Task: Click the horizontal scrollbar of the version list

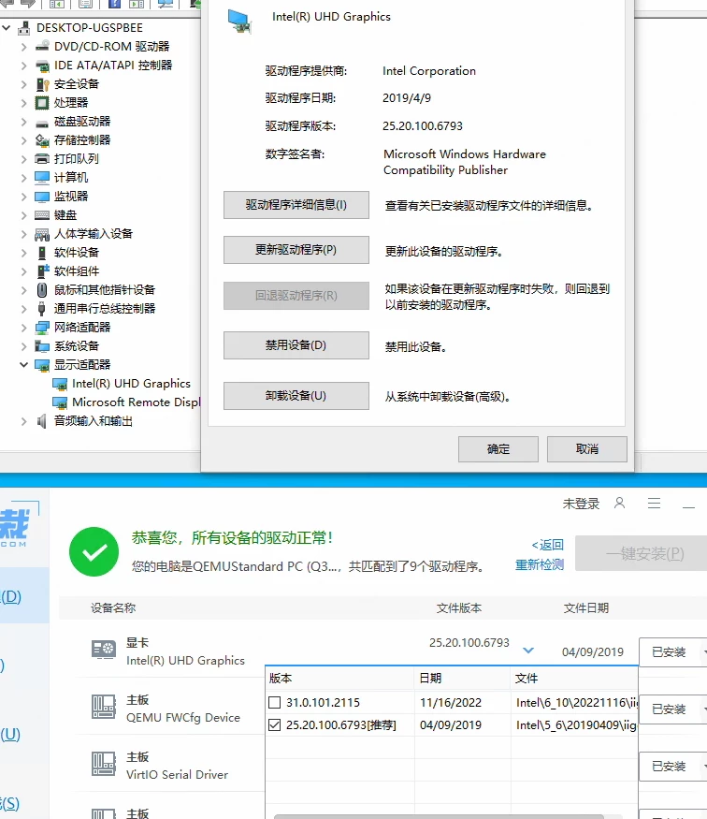Action: point(439,816)
